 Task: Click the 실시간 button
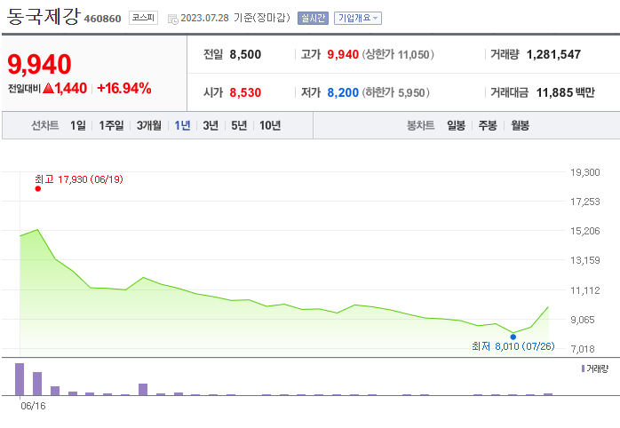pos(313,18)
